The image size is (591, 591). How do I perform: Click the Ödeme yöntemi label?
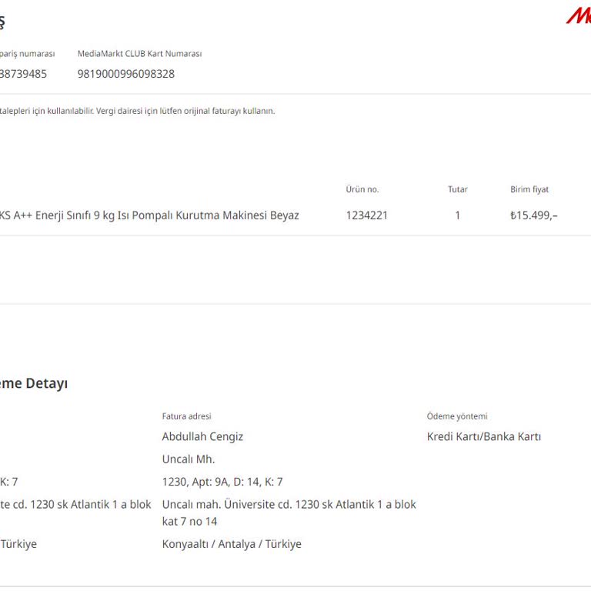pos(457,416)
